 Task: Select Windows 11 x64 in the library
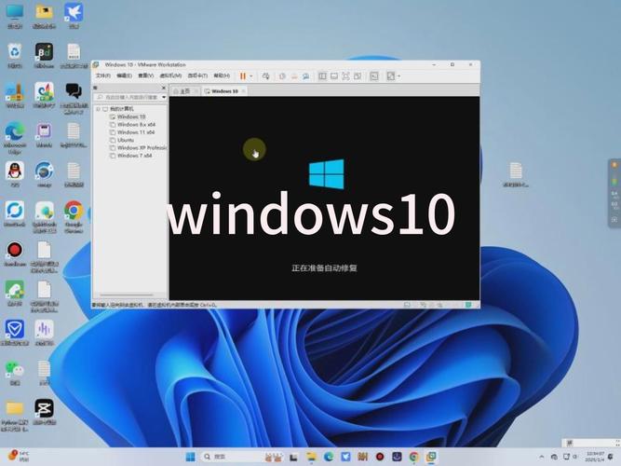pyautogui.click(x=135, y=132)
